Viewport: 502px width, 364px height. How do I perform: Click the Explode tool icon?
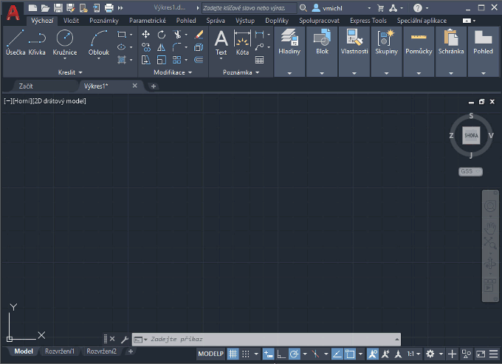[x=199, y=47]
